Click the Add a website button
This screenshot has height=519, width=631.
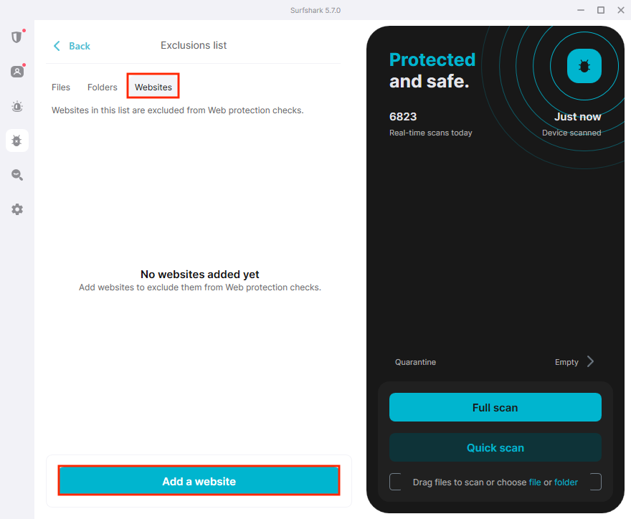click(x=199, y=481)
